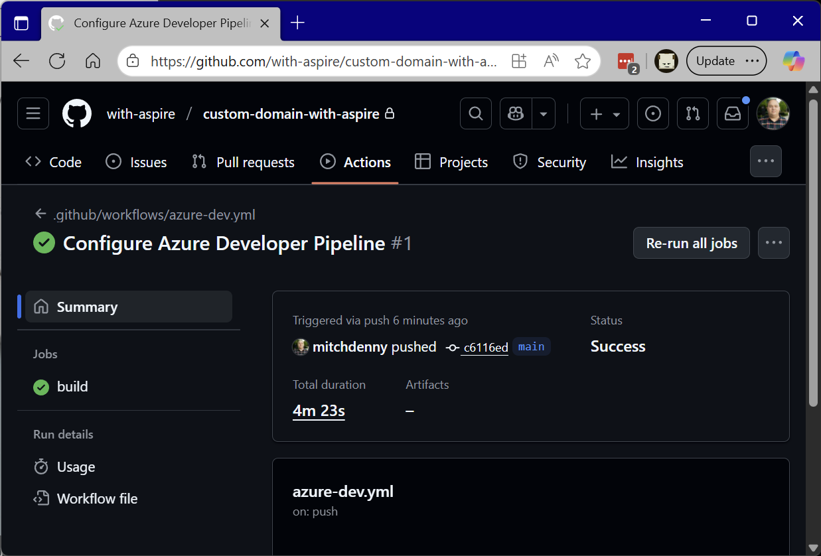The image size is (821, 556).
Task: View your pull requests icon in header
Action: tap(693, 113)
